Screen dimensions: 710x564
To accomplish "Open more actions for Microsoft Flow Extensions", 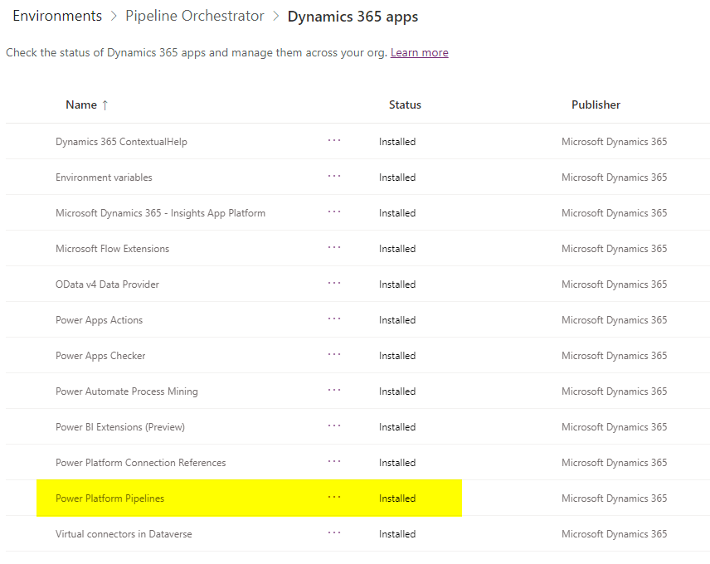I will [334, 248].
